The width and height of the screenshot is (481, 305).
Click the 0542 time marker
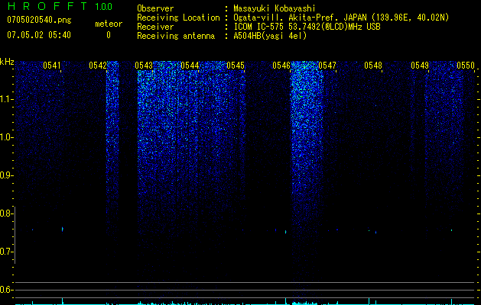[98, 66]
